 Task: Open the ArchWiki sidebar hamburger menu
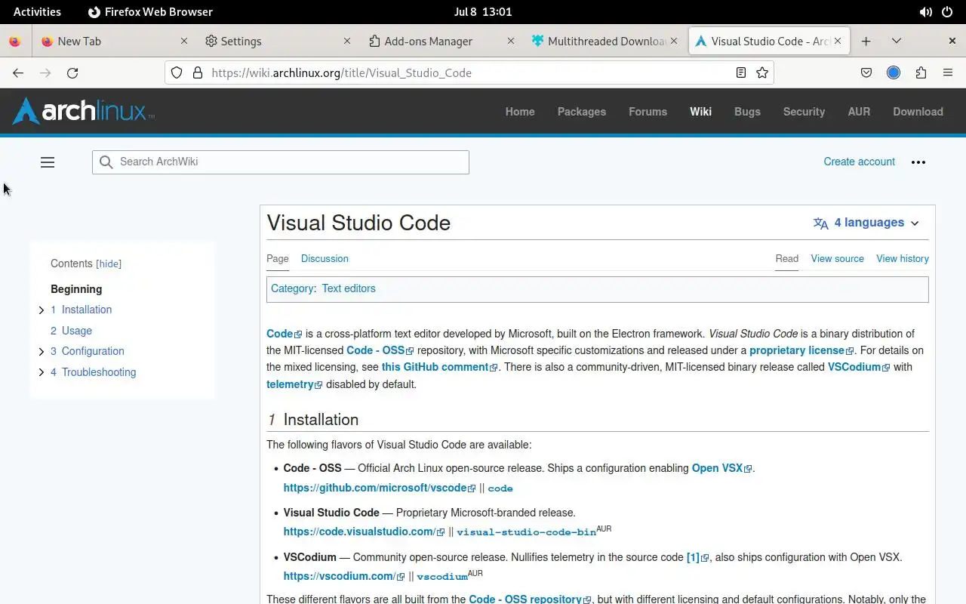coord(48,162)
